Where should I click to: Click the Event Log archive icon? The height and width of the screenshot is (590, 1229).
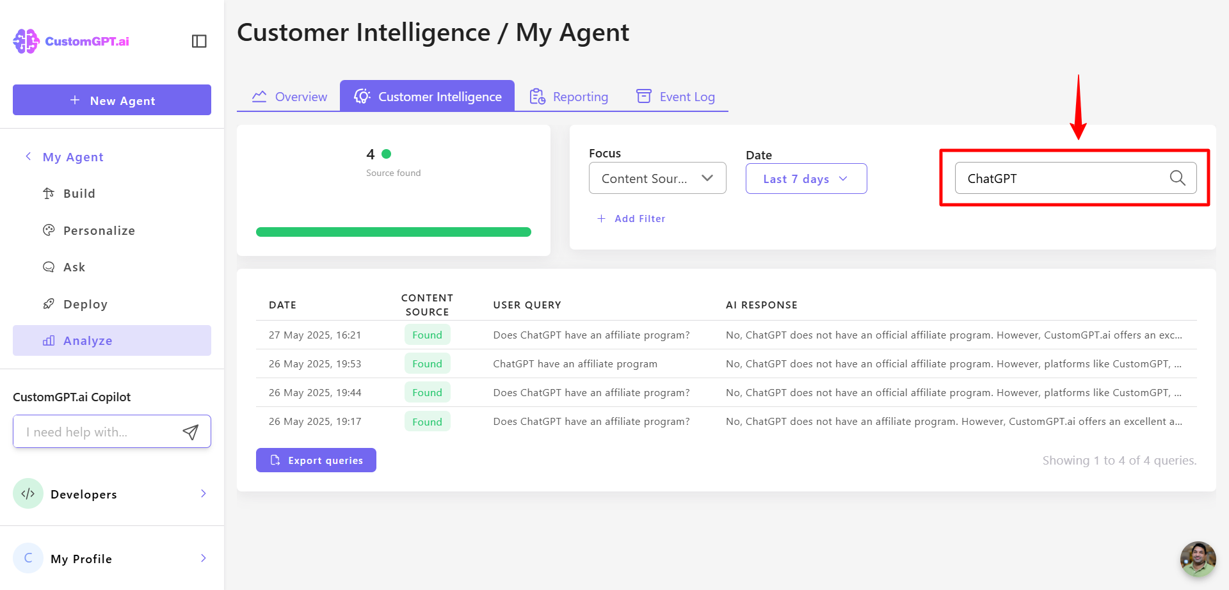point(644,96)
